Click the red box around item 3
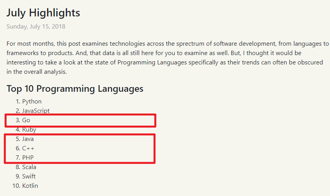 point(80,121)
